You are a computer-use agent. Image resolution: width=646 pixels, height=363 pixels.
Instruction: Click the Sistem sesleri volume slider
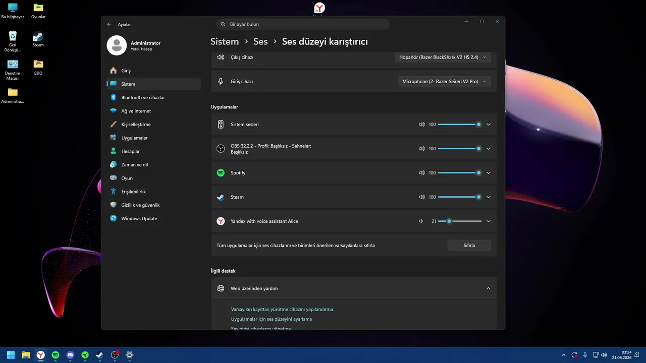(460, 125)
